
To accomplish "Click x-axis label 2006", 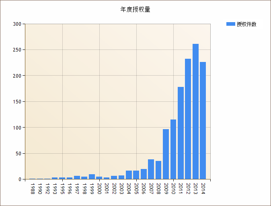I will [144, 189].
